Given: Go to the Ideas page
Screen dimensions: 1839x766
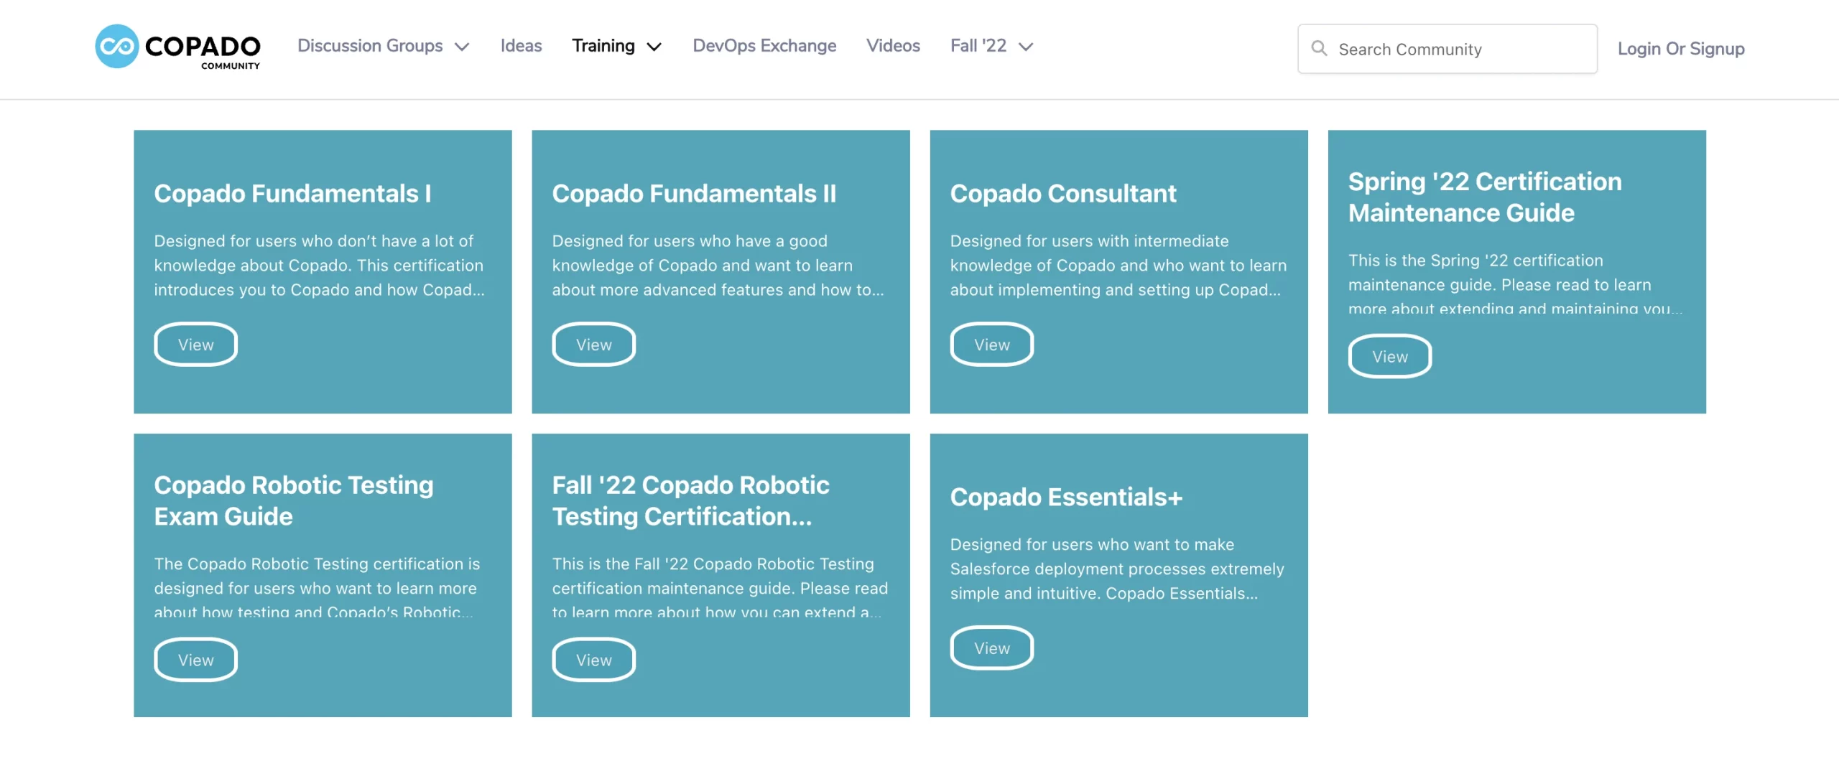Looking at the screenshot, I should click(x=521, y=46).
